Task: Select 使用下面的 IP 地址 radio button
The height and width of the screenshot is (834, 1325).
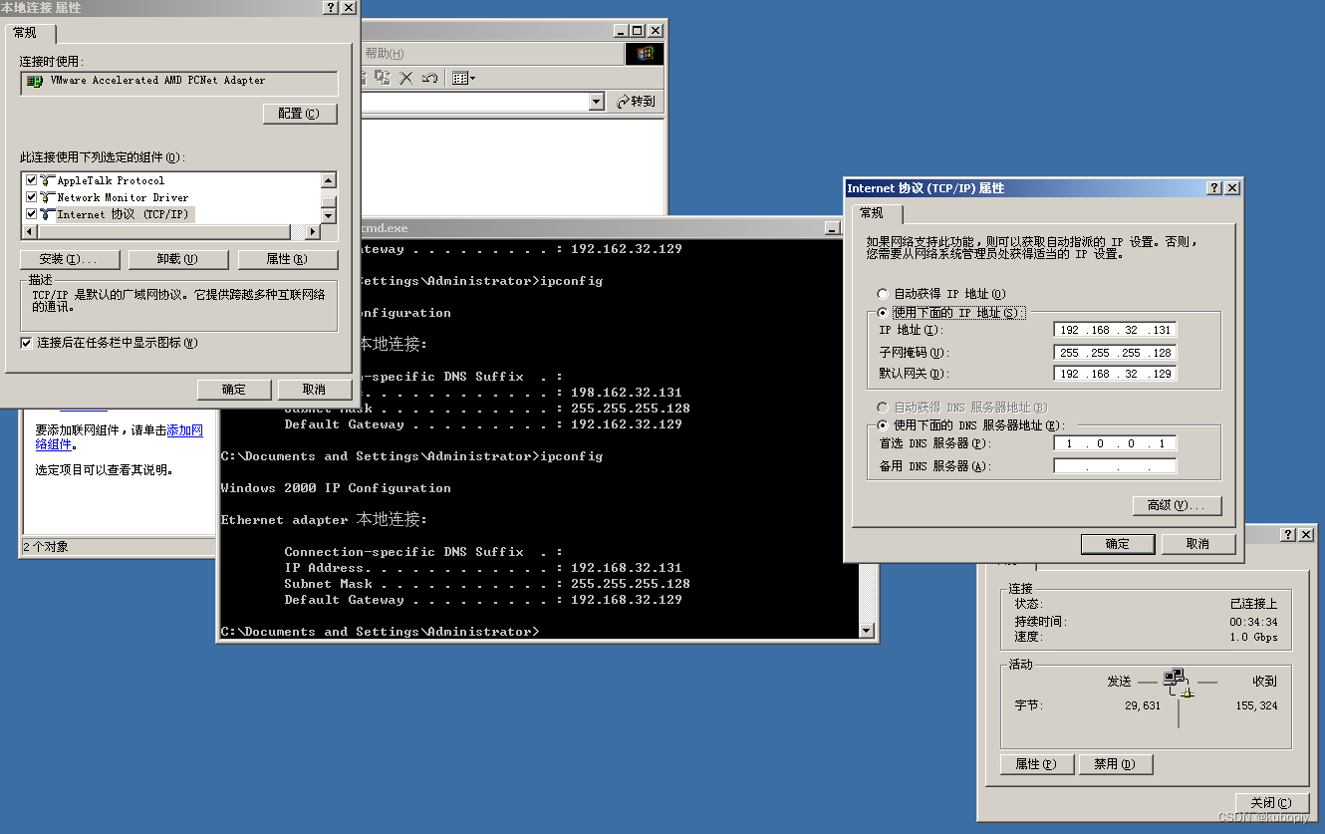Action: point(882,313)
